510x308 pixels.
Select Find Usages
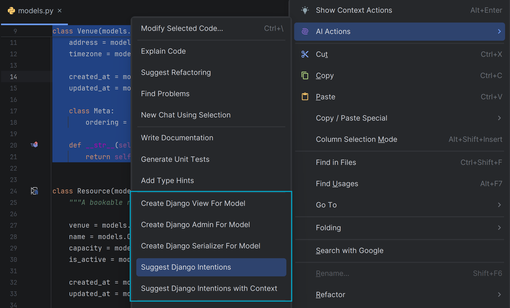tap(399, 184)
